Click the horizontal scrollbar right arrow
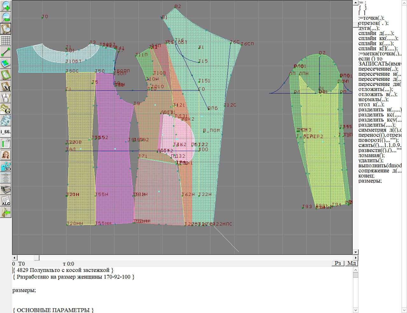 pyautogui.click(x=355, y=257)
